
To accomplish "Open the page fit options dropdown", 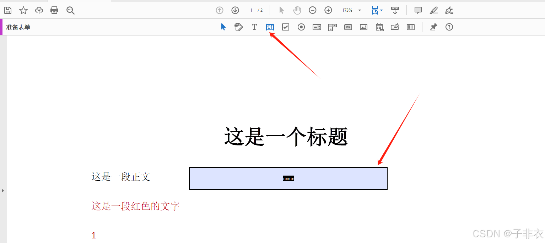I will pos(381,10).
